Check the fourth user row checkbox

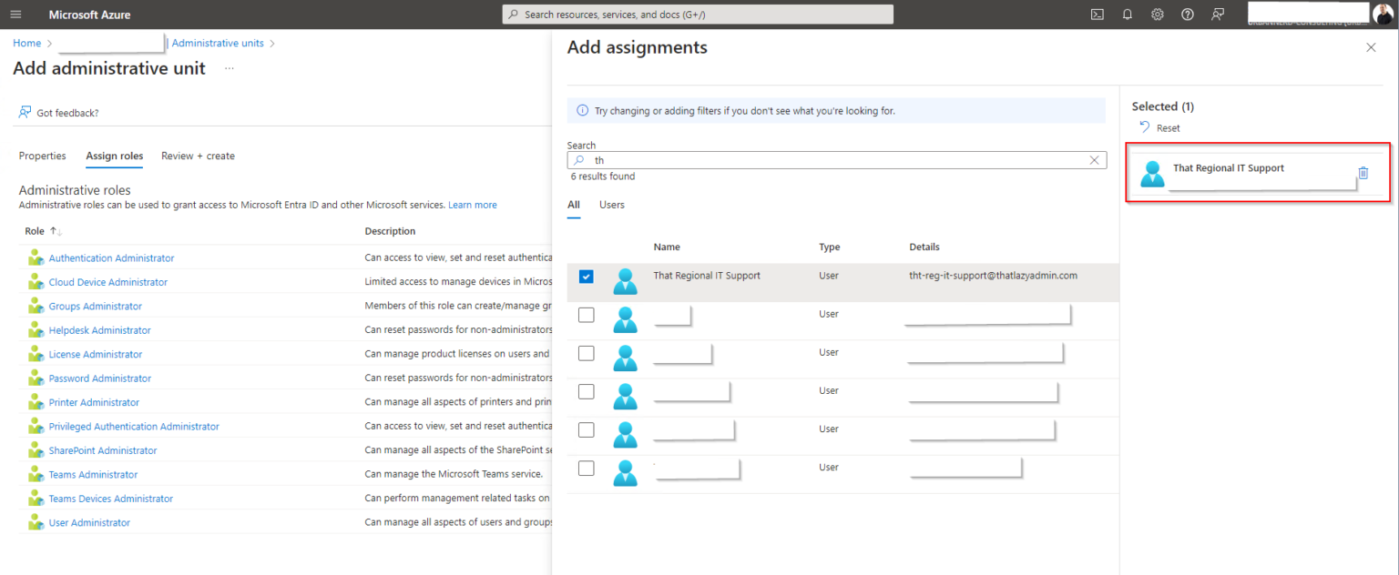pos(587,391)
